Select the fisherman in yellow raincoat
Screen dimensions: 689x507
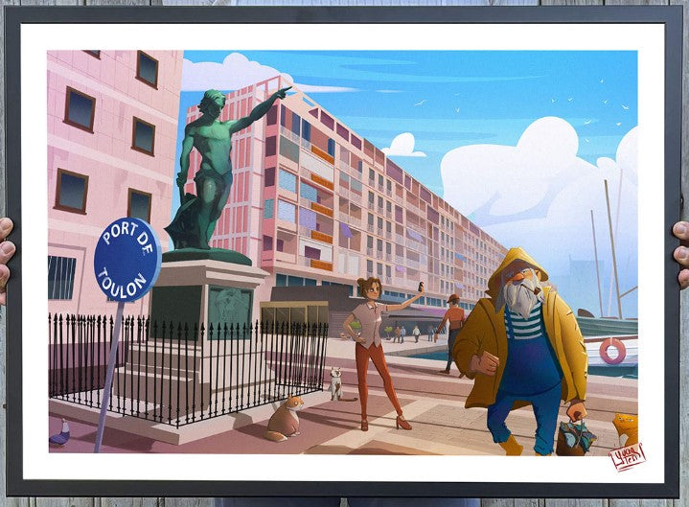pos(519,355)
